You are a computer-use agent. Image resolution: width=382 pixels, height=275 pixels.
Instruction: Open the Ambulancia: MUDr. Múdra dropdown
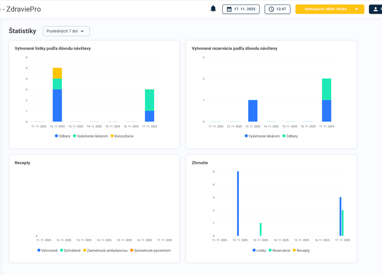[x=330, y=9]
